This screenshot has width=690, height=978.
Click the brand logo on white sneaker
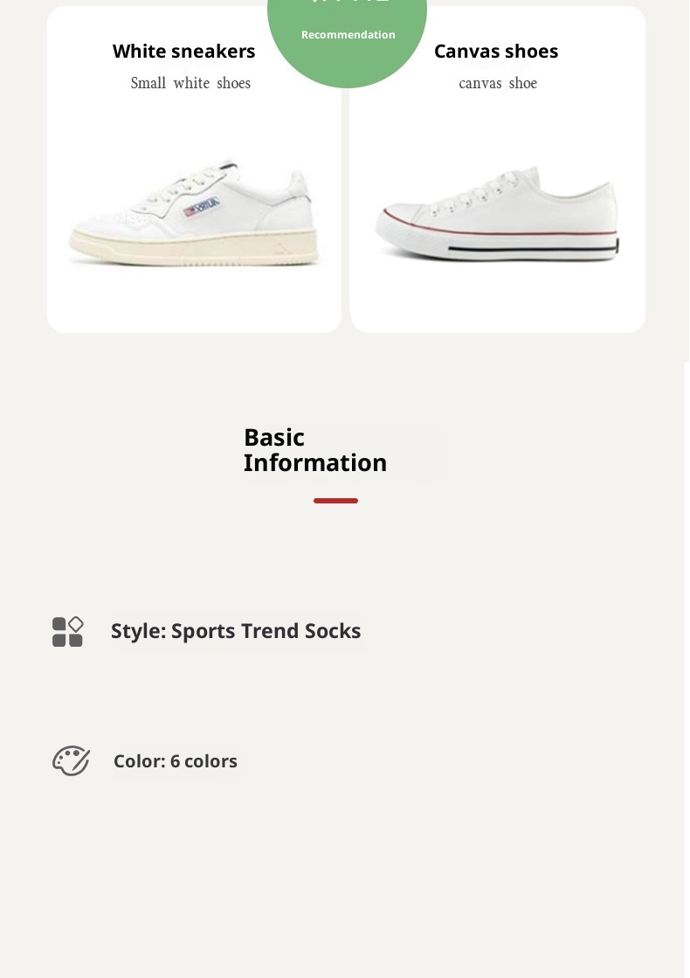[202, 208]
